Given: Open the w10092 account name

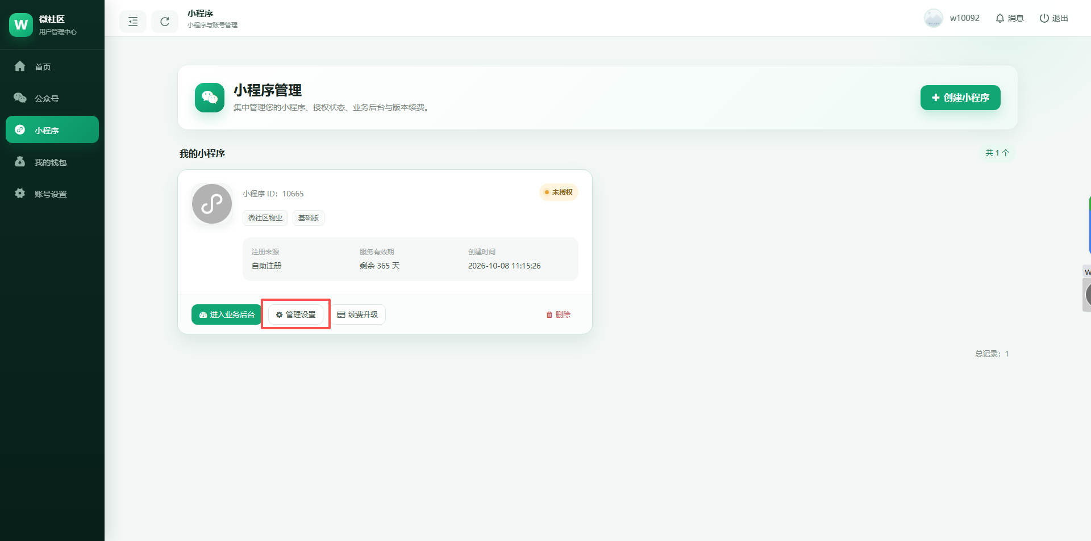Looking at the screenshot, I should click(x=965, y=18).
